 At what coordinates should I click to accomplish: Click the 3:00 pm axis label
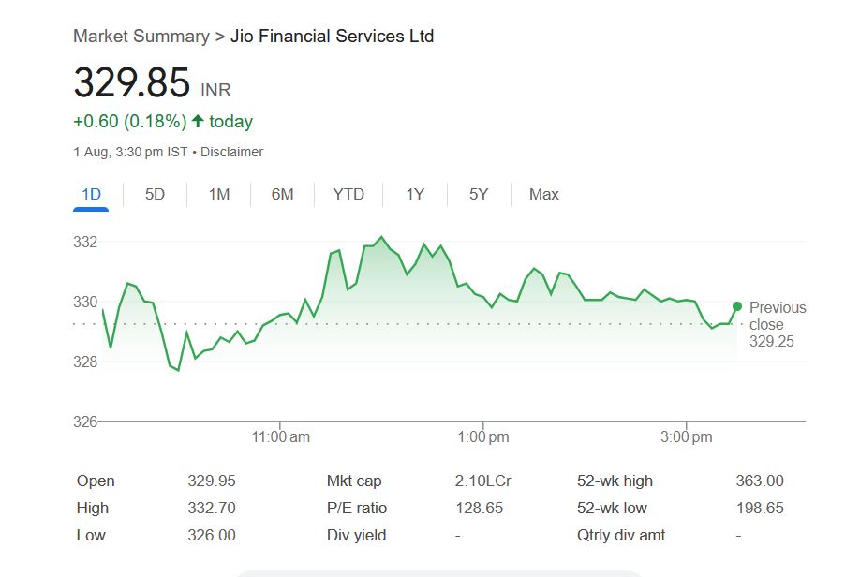[x=687, y=437]
